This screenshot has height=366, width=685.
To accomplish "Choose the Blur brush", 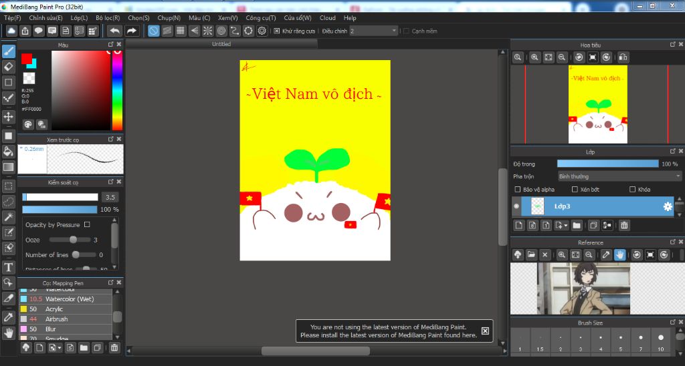I will (66, 329).
